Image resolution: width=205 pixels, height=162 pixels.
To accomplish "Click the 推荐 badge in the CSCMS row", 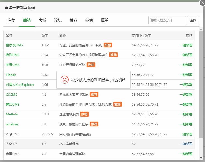I will pyautogui.click(x=94, y=94).
